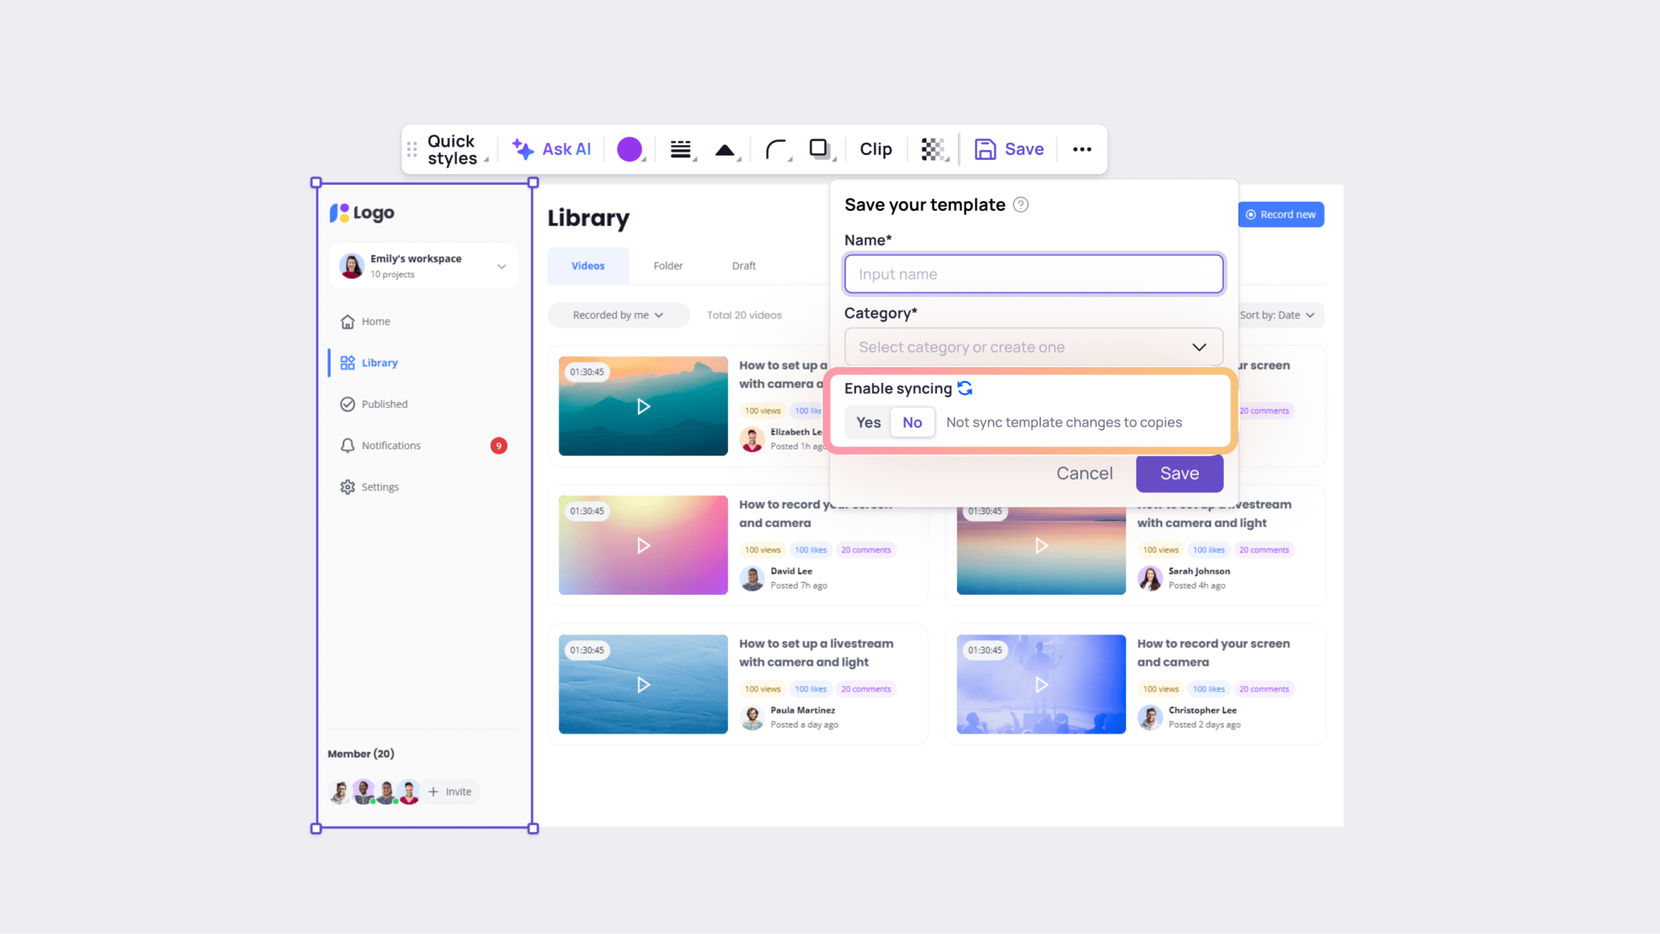Screen dimensions: 1660x934
Task: Select the stroke thickness icon in toolbar
Action: click(x=681, y=148)
